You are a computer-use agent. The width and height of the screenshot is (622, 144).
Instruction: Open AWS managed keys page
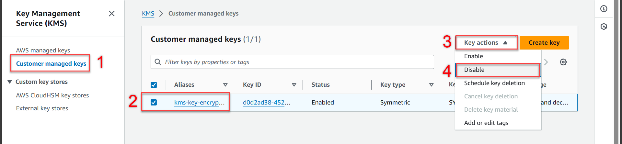43,50
